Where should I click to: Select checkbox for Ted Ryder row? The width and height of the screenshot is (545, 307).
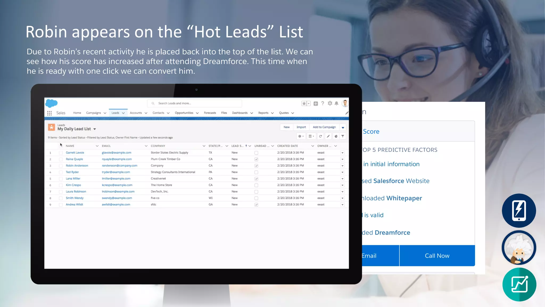(61, 172)
